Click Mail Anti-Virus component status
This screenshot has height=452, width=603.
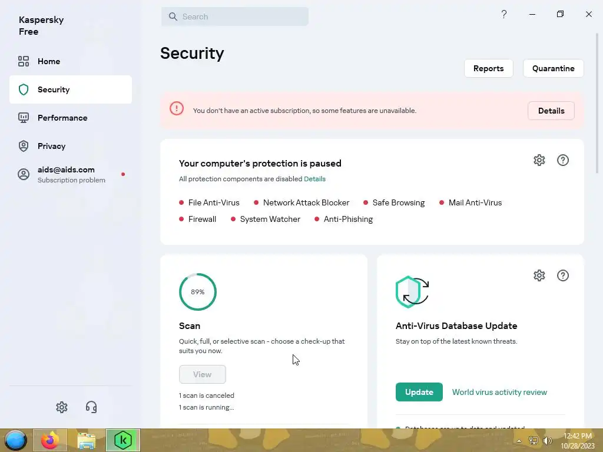471,202
